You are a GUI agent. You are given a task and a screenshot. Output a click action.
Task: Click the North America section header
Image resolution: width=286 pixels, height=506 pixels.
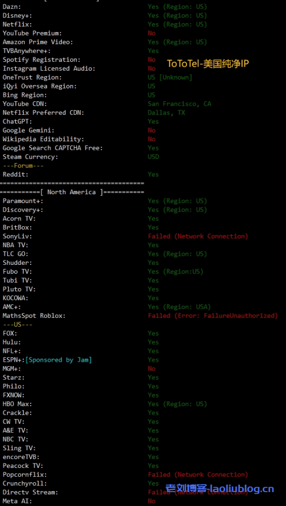[72, 192]
